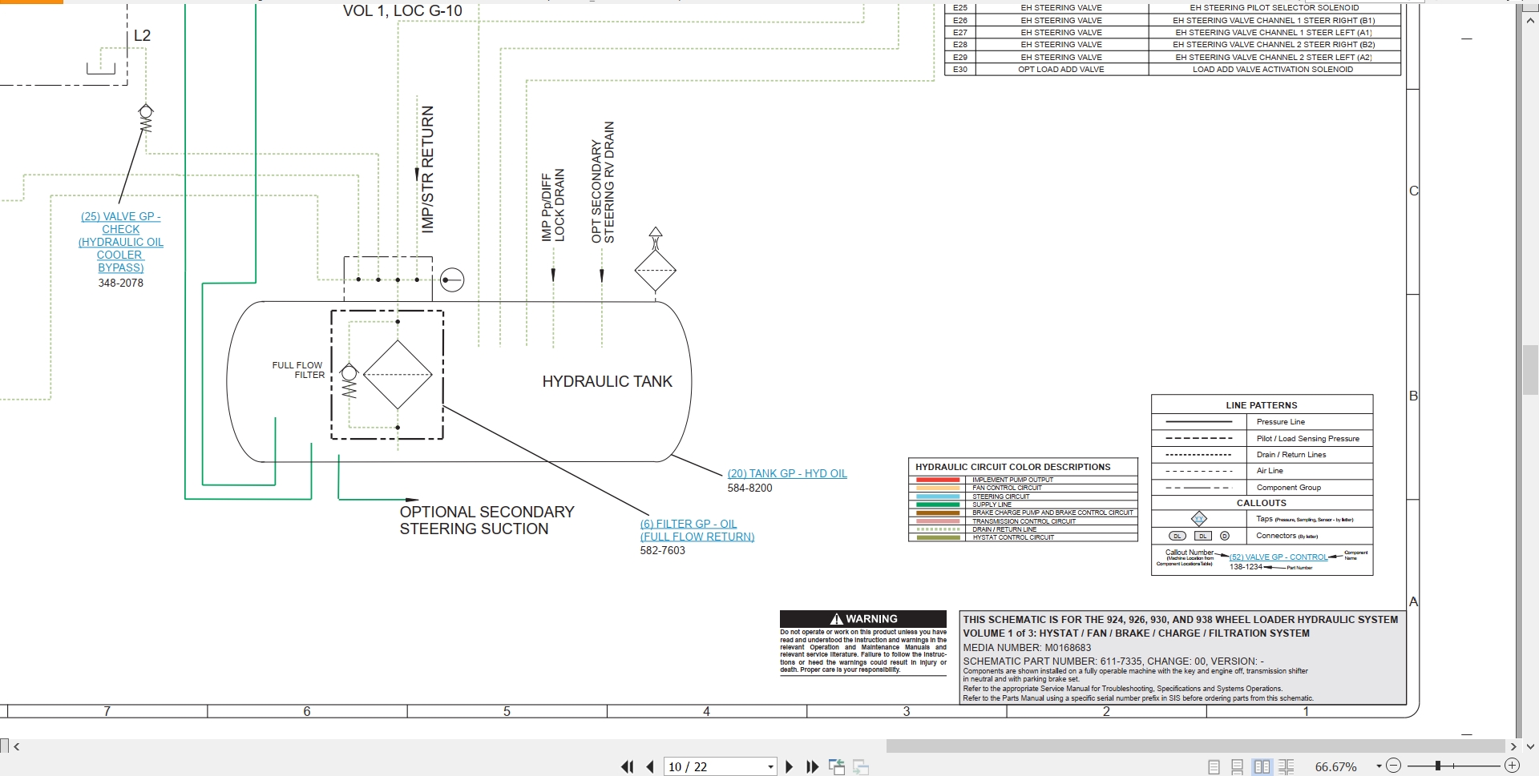Click the OPT SECONDARY STEERING RV DRAIN label
Viewport: 1539px width, 776px height.
point(603,182)
